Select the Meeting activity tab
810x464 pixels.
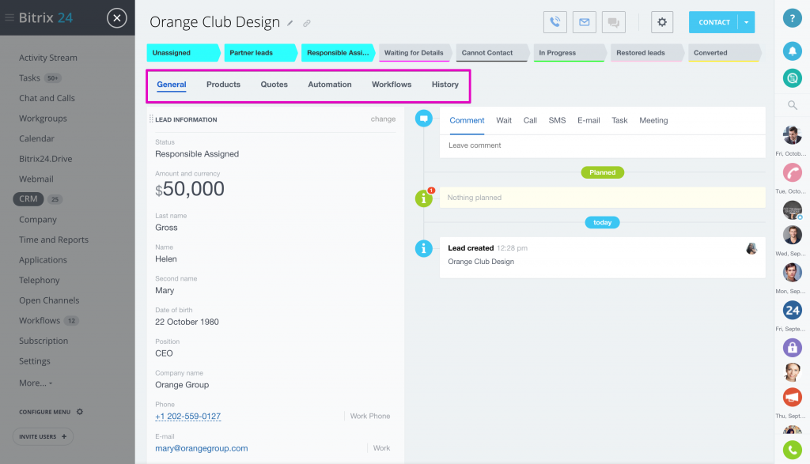(x=653, y=121)
